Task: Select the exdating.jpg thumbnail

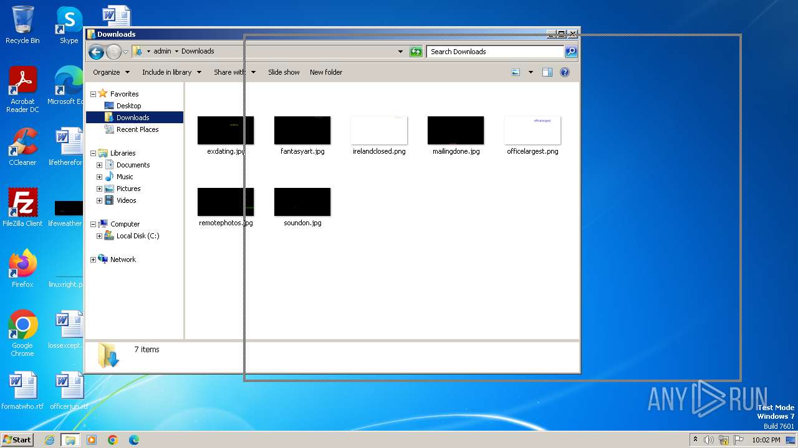Action: click(226, 131)
